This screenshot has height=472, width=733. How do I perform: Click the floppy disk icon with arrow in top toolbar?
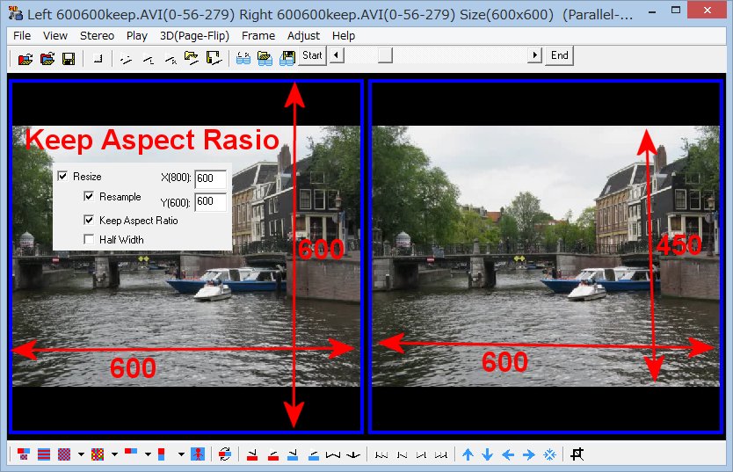(x=214, y=58)
